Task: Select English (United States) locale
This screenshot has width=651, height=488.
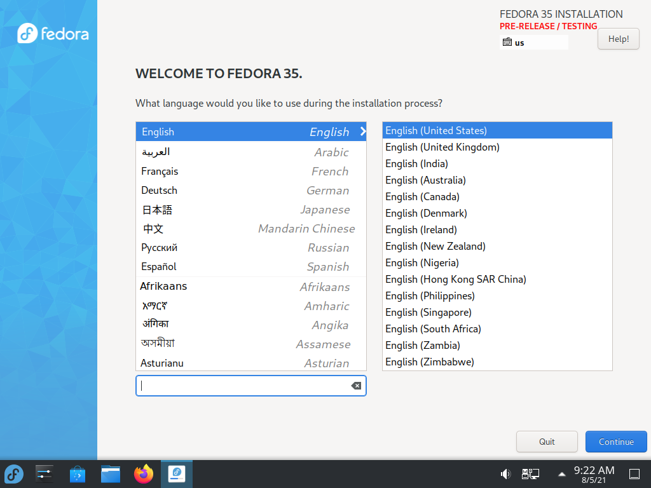Action: (x=497, y=131)
